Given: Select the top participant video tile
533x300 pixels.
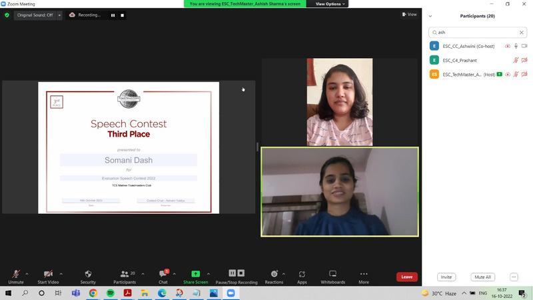Looking at the screenshot, I should click(340, 102).
